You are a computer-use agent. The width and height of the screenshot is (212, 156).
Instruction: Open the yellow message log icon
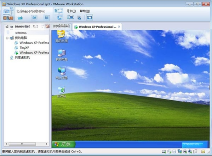tap(203, 151)
